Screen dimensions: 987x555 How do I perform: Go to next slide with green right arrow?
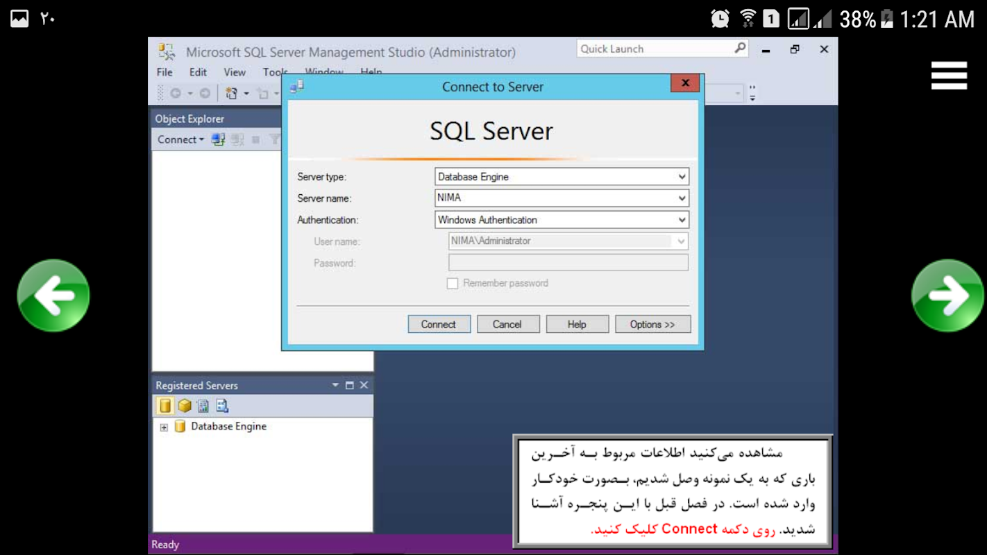947,296
